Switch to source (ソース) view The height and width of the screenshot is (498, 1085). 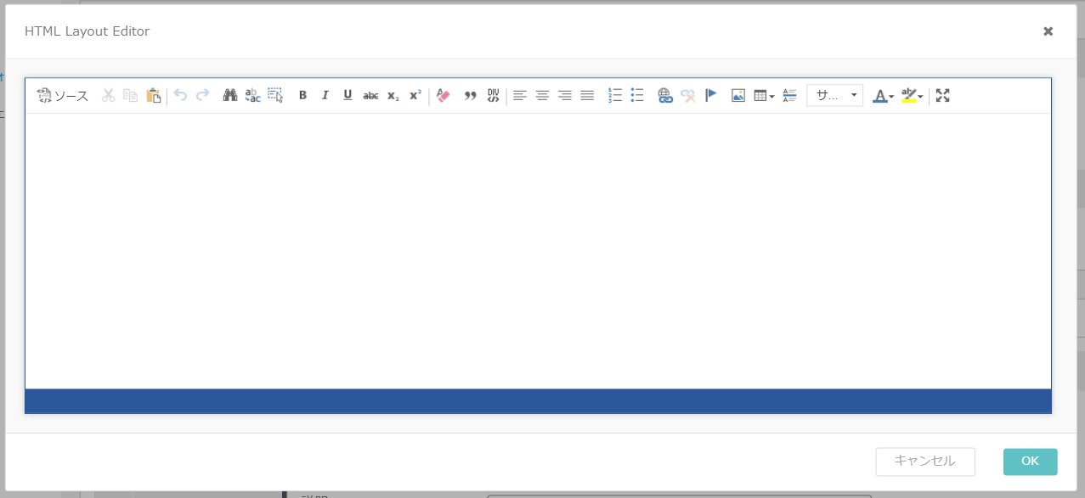click(63, 96)
